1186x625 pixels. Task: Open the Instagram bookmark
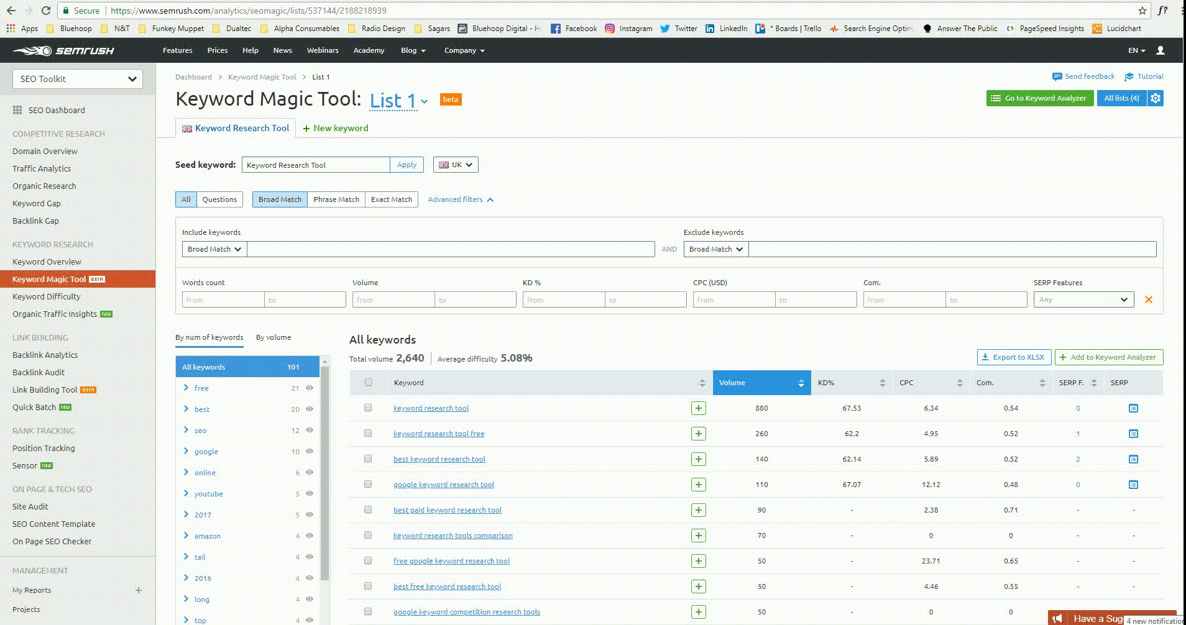pos(628,28)
